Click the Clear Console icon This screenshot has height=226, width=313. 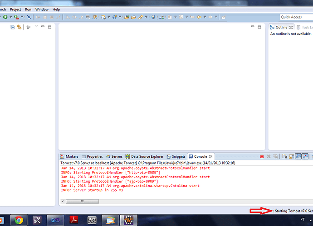tap(284, 156)
